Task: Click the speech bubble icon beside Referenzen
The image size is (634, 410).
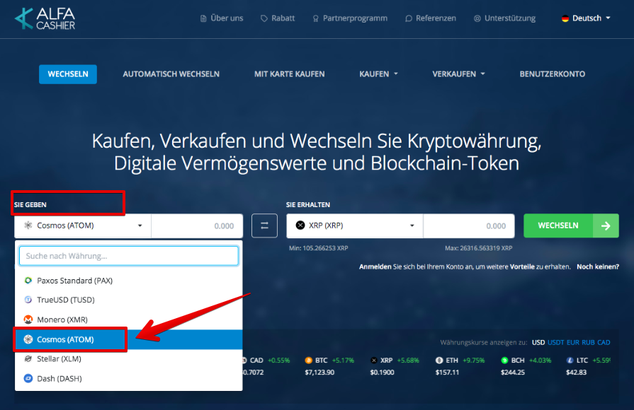Action: (408, 18)
